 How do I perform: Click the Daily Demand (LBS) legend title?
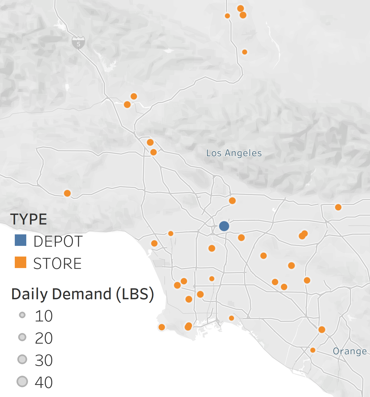[x=82, y=294]
